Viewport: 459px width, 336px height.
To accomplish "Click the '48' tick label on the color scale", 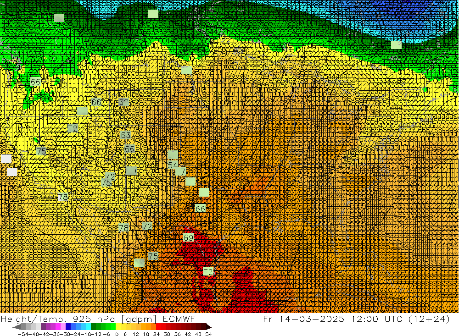I will pos(198,334).
